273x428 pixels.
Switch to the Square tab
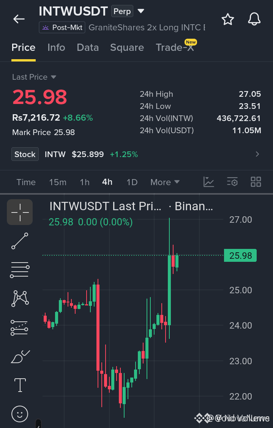[x=127, y=47]
